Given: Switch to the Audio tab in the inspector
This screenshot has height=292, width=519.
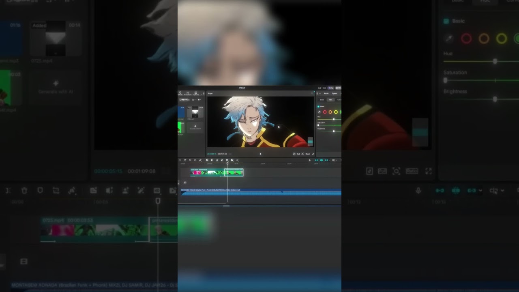Looking at the screenshot, I should 326,93.
